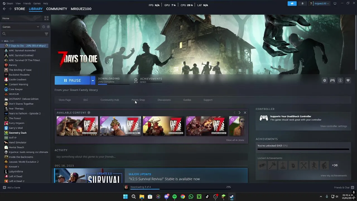This screenshot has height=201, width=357.
Task: Open Spotify from the taskbar
Action: (x=175, y=197)
